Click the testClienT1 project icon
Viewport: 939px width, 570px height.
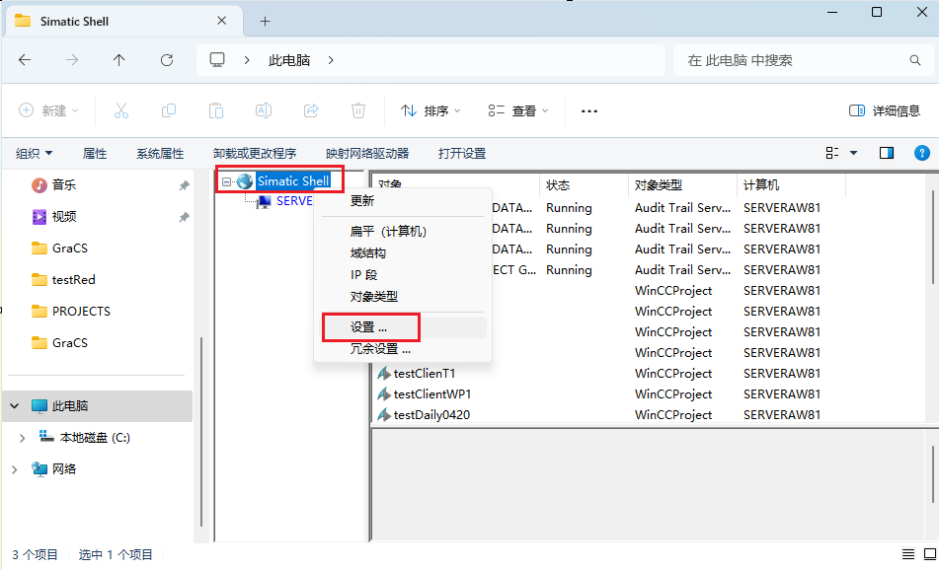point(384,373)
